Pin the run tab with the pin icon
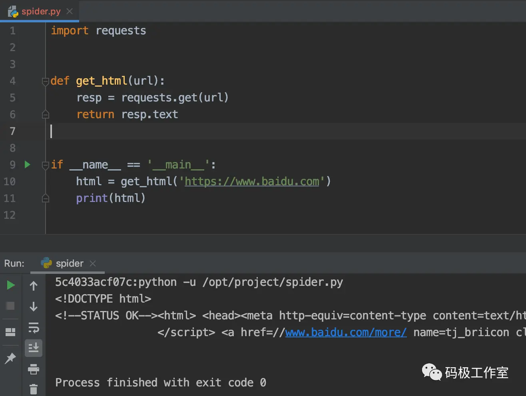The width and height of the screenshot is (526, 396). 10,358
